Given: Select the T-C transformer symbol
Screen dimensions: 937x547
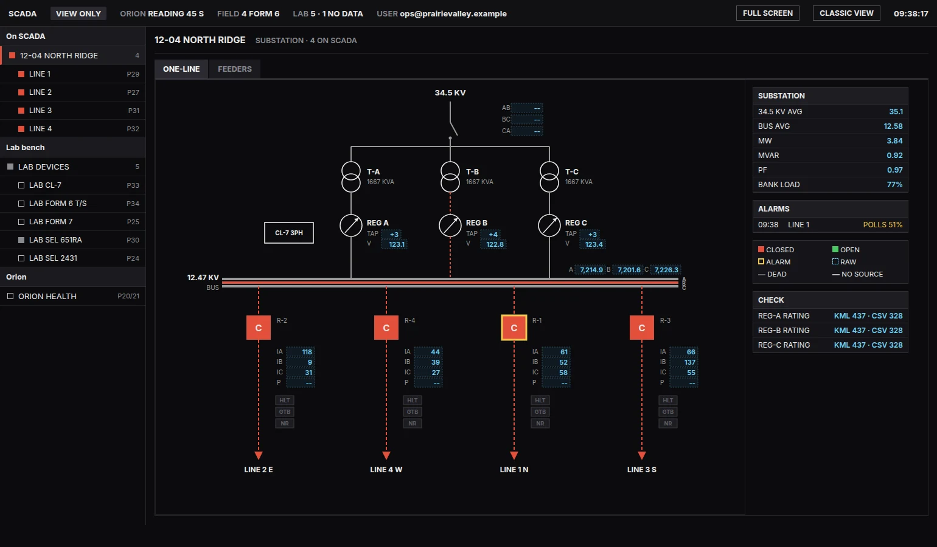Looking at the screenshot, I should 549,177.
